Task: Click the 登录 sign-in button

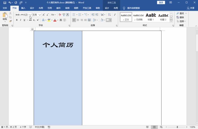Action: [x=161, y=3]
